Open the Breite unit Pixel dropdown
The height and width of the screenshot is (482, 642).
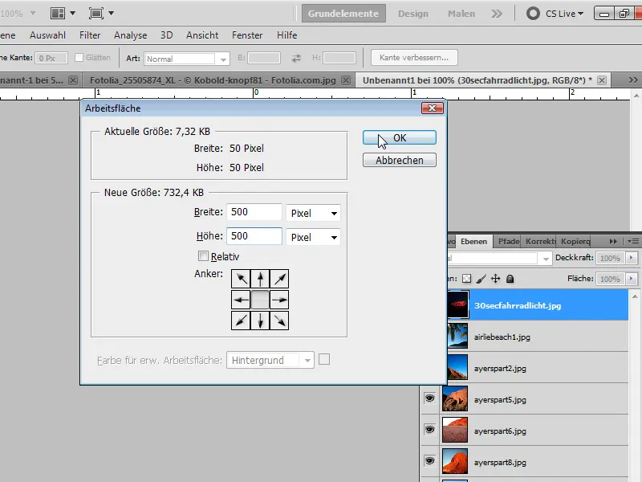(x=313, y=213)
